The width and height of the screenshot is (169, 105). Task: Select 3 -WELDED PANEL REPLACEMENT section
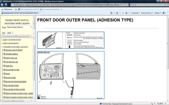click(15, 47)
